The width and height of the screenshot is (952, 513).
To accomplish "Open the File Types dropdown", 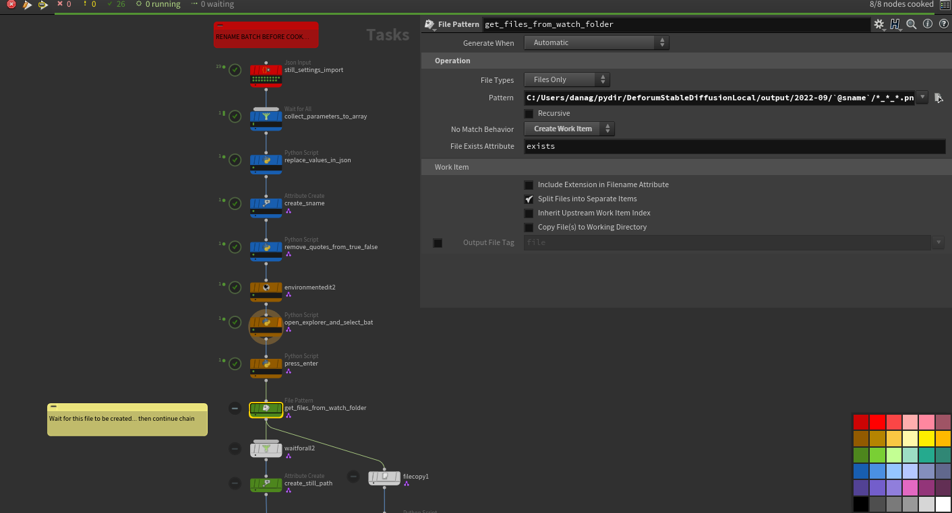I will [x=567, y=79].
